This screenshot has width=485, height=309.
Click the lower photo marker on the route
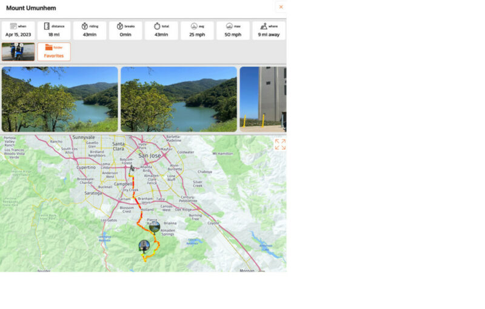pyautogui.click(x=144, y=245)
